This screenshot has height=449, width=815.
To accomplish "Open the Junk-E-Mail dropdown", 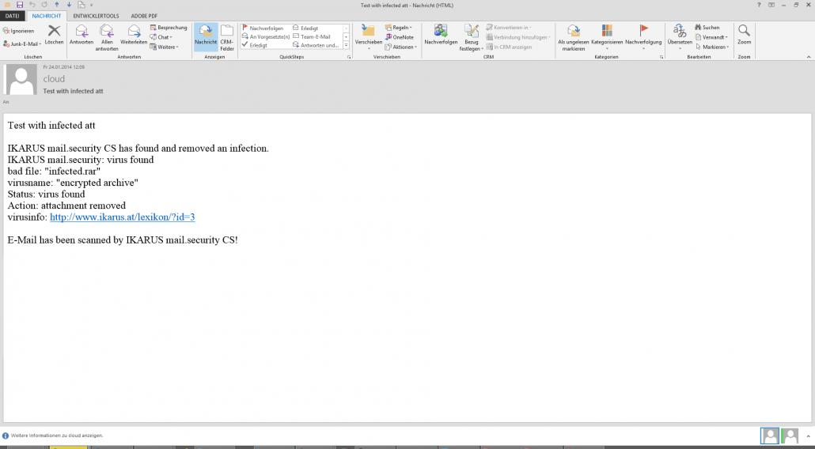I will click(22, 44).
